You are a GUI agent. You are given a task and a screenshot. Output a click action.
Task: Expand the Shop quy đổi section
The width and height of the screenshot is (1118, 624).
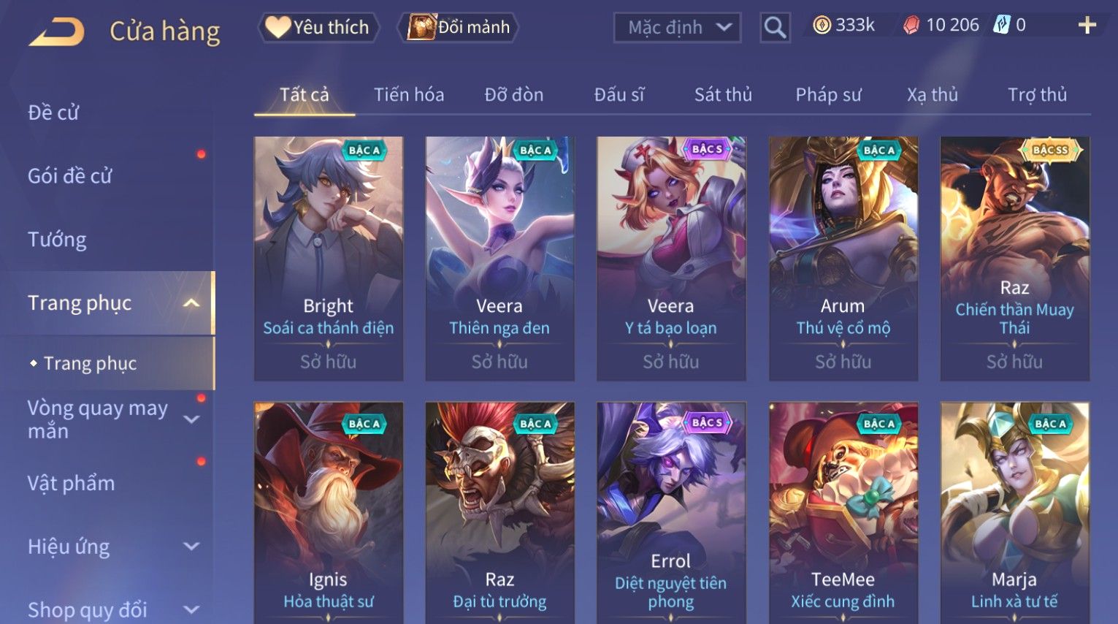[191, 609]
